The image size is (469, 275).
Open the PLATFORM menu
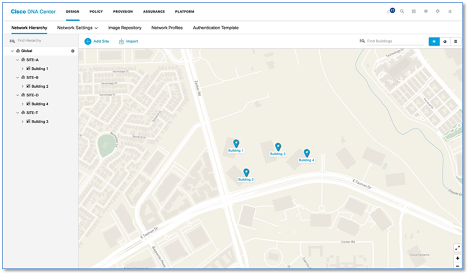coord(184,12)
